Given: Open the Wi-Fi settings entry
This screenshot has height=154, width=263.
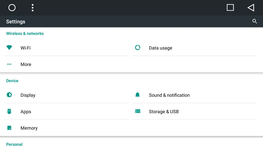Looking at the screenshot, I should pos(66,48).
